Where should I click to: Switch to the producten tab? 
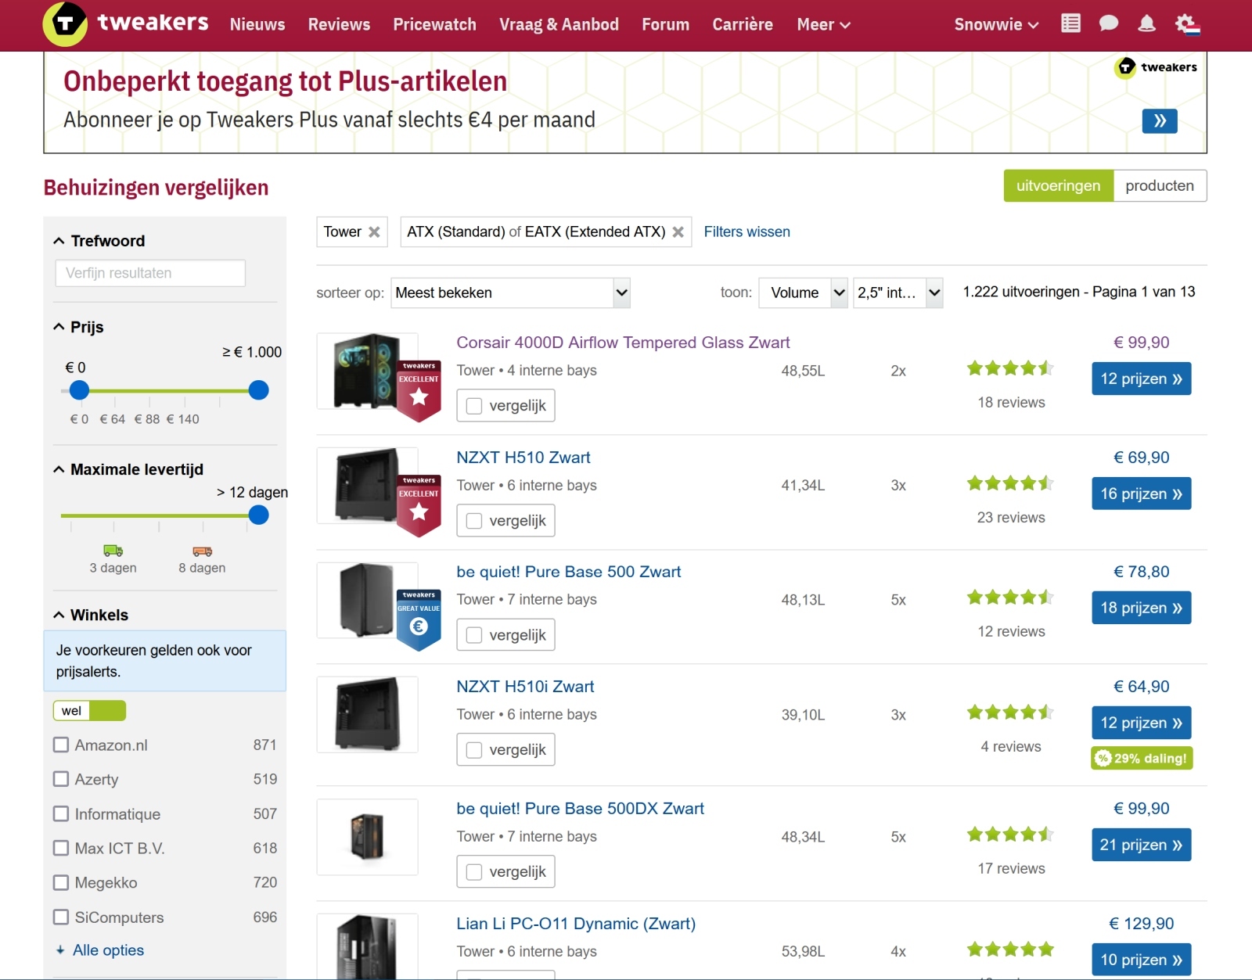click(1160, 186)
